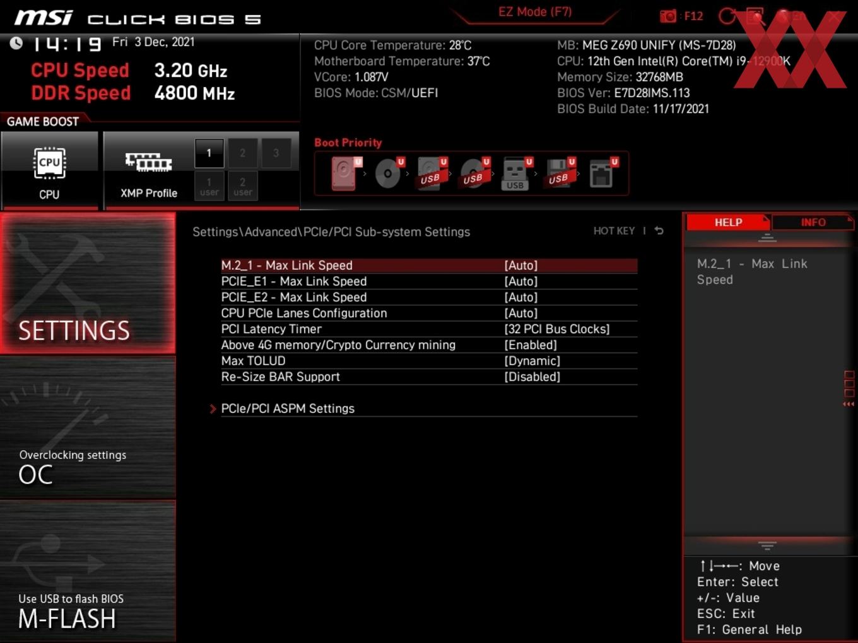858x643 pixels.
Task: Click the CPU Speed 3.20 GHz readout
Action: pyautogui.click(x=129, y=70)
